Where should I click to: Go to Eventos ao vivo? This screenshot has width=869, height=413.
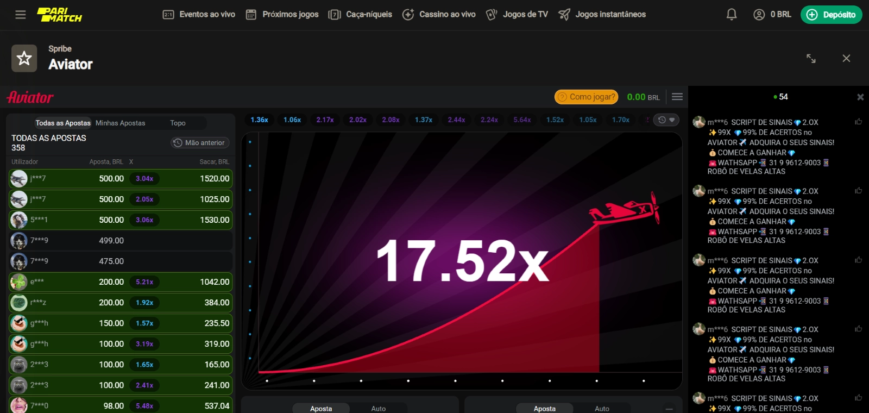click(199, 15)
